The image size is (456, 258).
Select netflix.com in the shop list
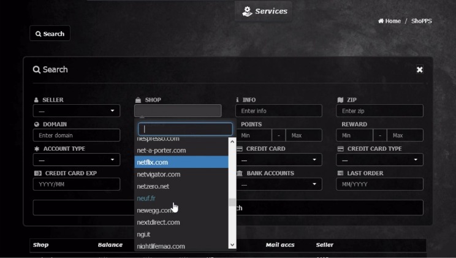[181, 162]
